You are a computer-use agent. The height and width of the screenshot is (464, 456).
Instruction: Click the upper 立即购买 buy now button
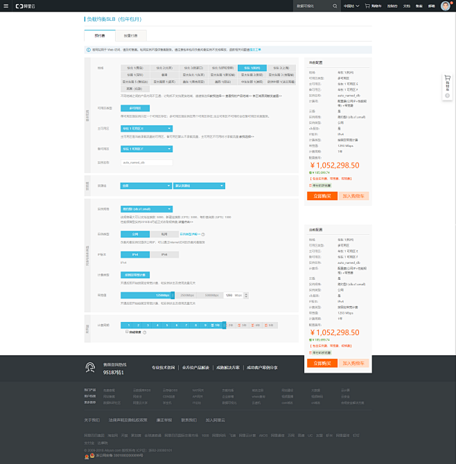tap(322, 196)
